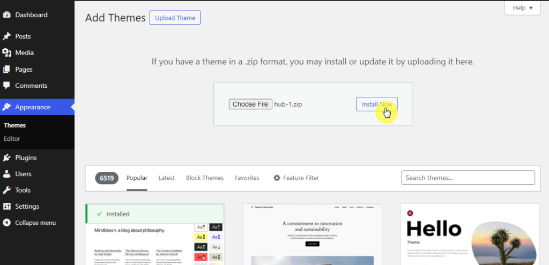Click the Upload Theme button
Screen dimensions: 549x265
[x=175, y=18]
